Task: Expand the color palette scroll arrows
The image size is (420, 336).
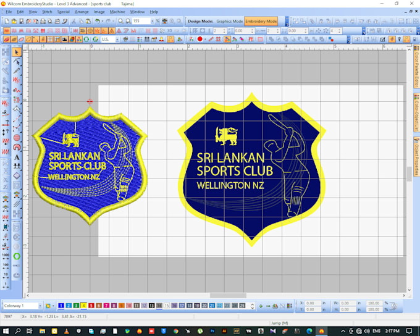Action: tap(252, 306)
